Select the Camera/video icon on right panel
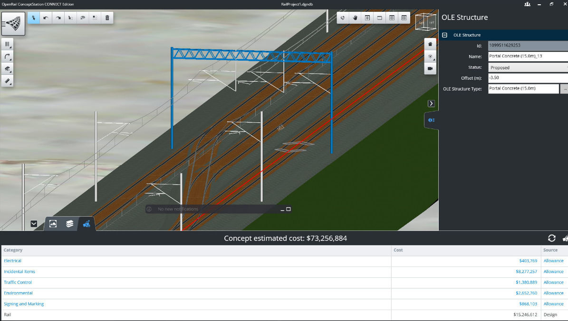Viewport: 568px width, 321px height. [x=430, y=68]
